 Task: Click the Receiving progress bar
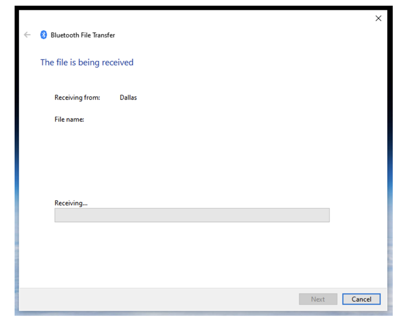[192, 215]
